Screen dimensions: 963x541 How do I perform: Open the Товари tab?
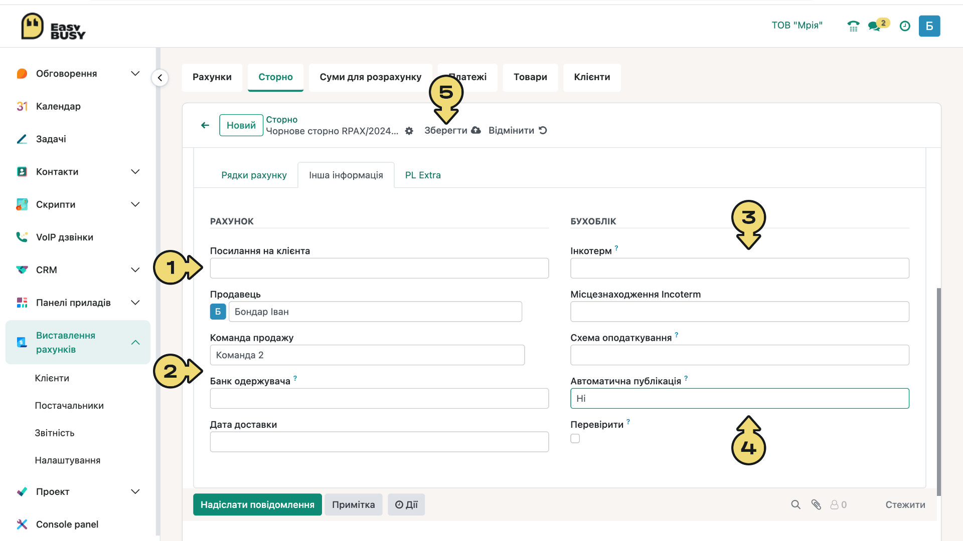(530, 77)
